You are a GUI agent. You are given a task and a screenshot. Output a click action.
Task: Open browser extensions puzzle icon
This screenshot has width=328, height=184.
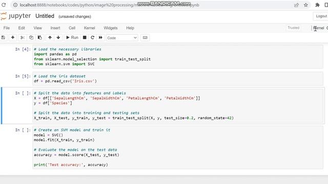(317, 5)
